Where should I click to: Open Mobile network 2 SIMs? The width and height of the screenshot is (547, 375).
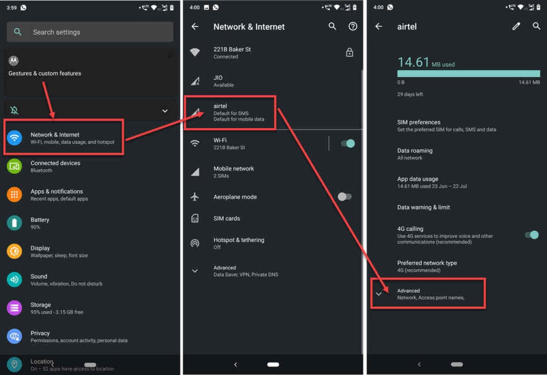(x=273, y=172)
